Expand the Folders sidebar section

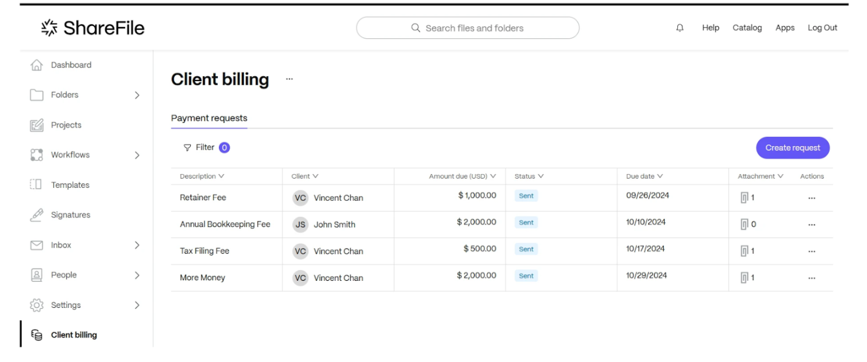(137, 95)
